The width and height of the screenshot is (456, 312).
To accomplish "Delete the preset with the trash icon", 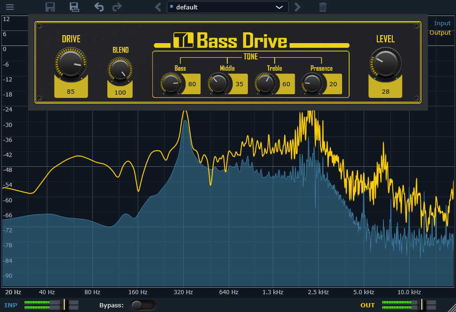I will coord(323,7).
